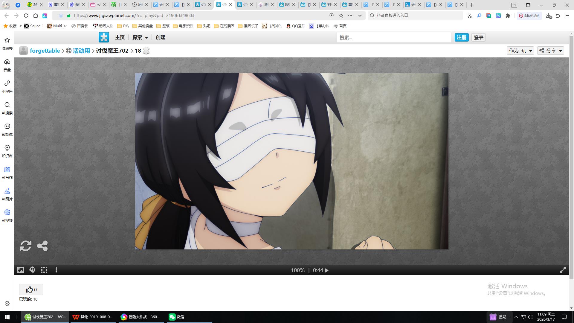This screenshot has width=574, height=323.
Task: Resume puzzle timer with the play arrow
Action: tap(327, 270)
